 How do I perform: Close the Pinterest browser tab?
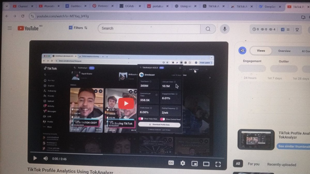pos(113,6)
